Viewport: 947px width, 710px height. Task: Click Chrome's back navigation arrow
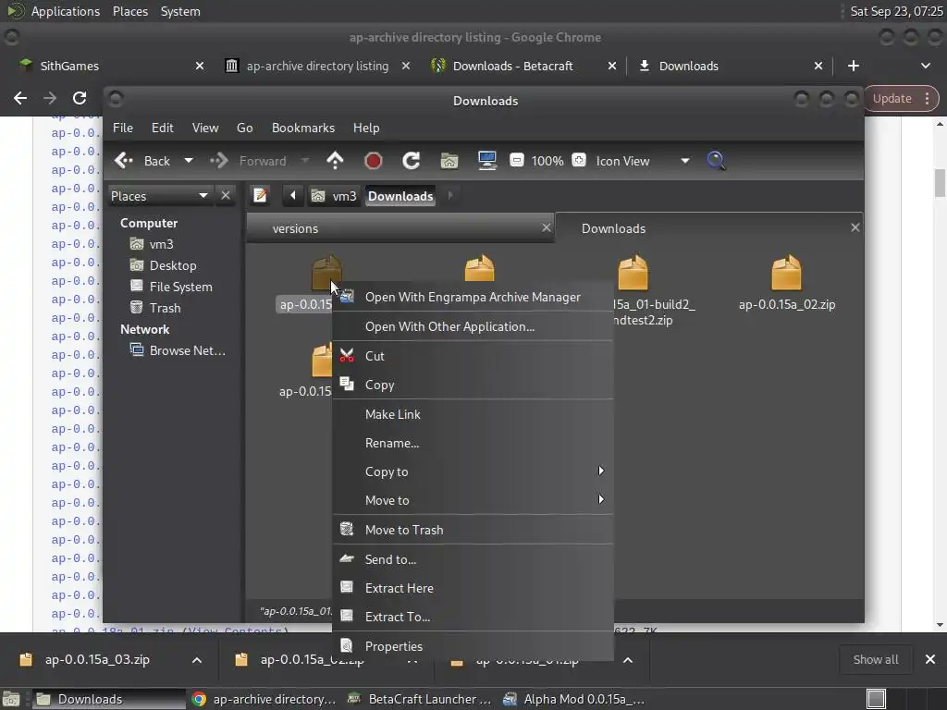[20, 98]
